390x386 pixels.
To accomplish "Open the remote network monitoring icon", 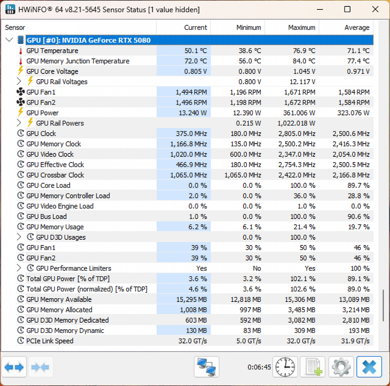I will click(206, 367).
